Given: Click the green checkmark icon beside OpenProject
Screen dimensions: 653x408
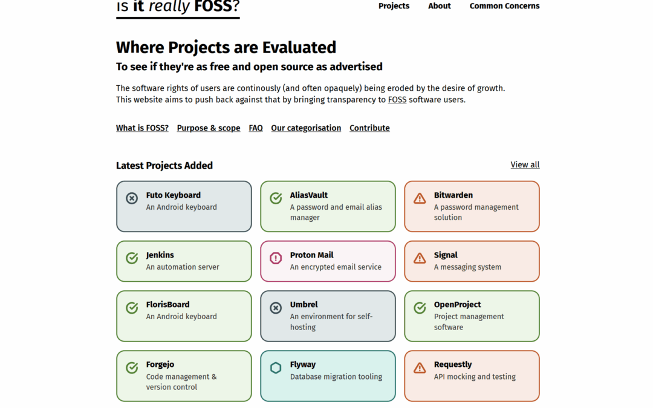Looking at the screenshot, I should (x=420, y=308).
